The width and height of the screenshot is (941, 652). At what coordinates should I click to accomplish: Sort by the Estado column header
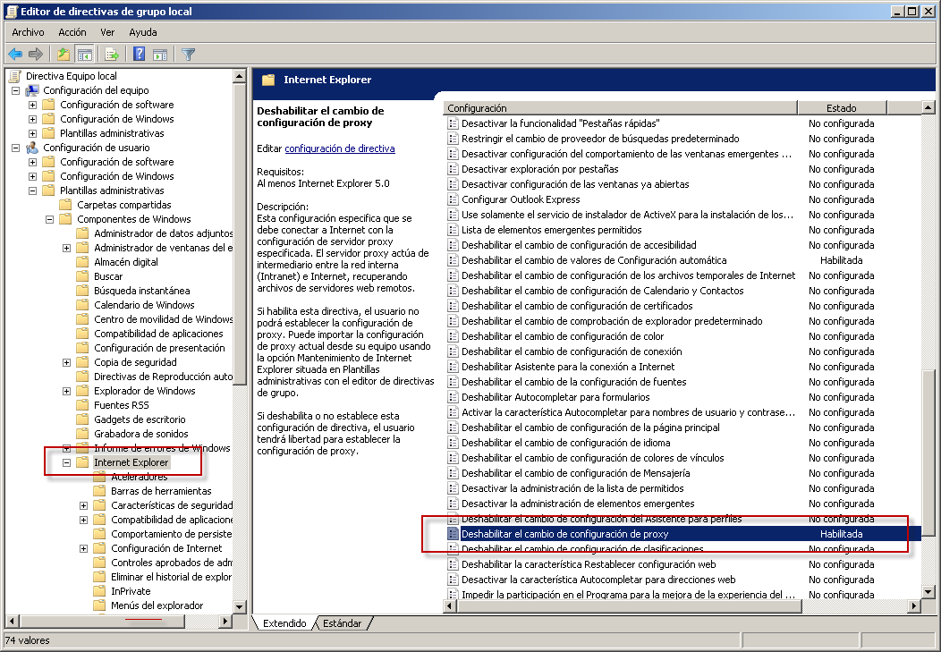click(x=842, y=108)
